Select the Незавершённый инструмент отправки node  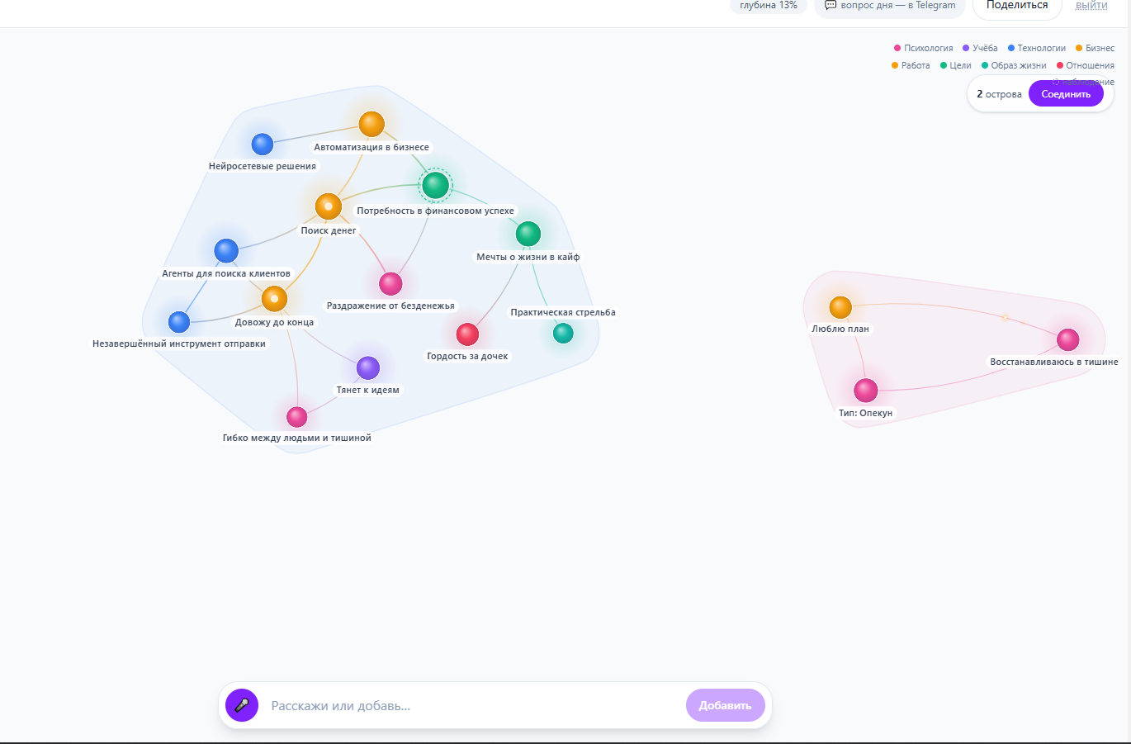pyautogui.click(x=179, y=322)
